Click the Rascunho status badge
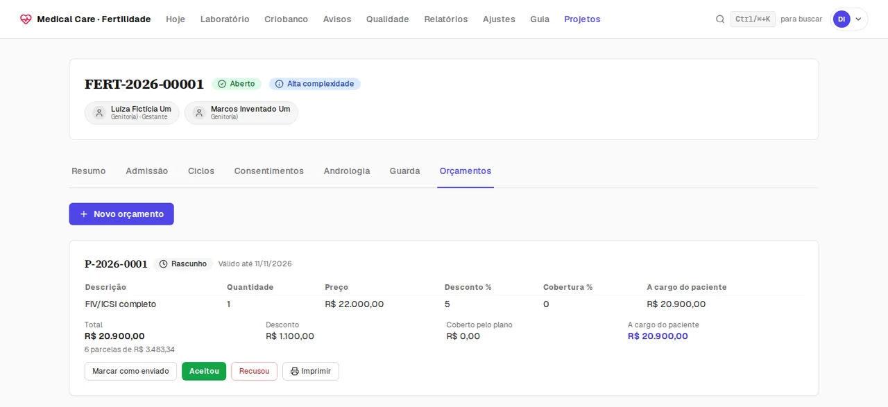This screenshot has width=888, height=407. point(183,264)
